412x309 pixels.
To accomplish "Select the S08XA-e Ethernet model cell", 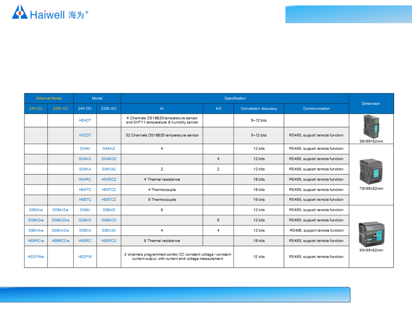I will point(36,231).
